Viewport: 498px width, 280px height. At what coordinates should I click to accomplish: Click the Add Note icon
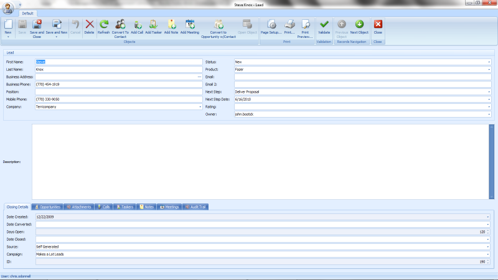pos(171,26)
